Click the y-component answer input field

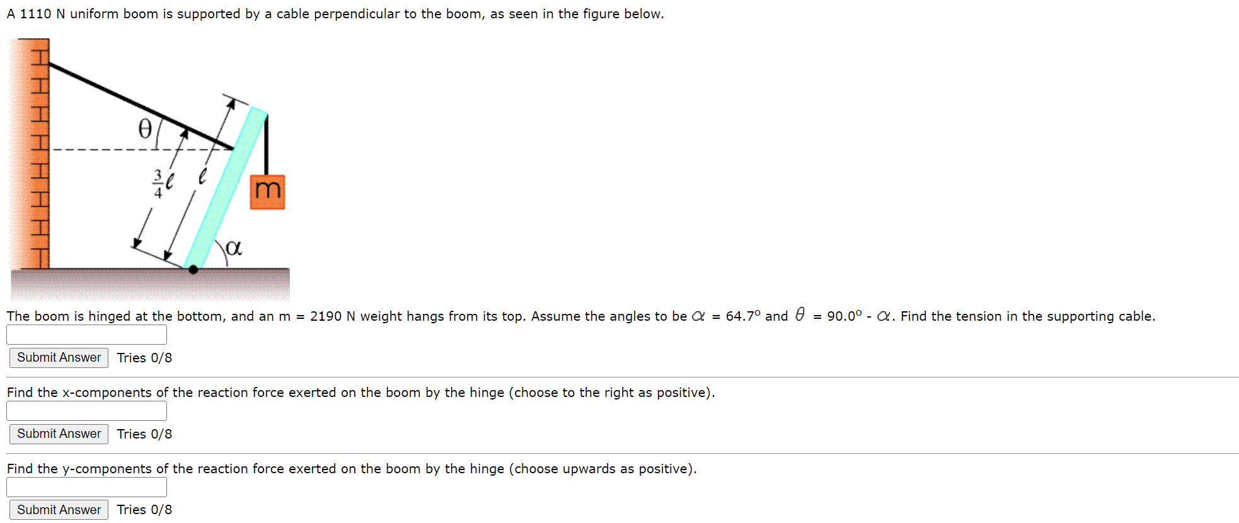[x=86, y=486]
